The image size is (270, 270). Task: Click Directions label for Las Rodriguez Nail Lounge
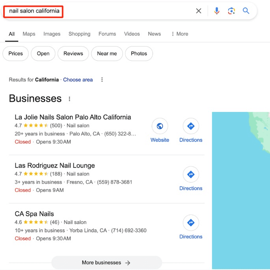click(x=191, y=188)
